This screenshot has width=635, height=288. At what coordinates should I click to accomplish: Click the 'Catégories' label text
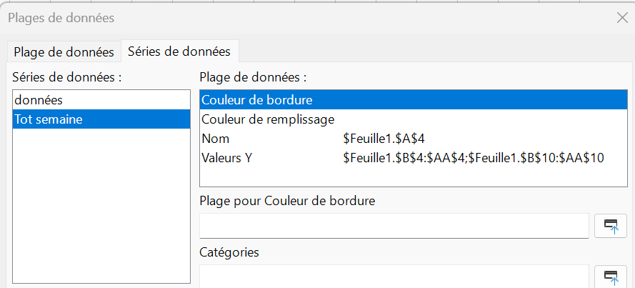(229, 252)
